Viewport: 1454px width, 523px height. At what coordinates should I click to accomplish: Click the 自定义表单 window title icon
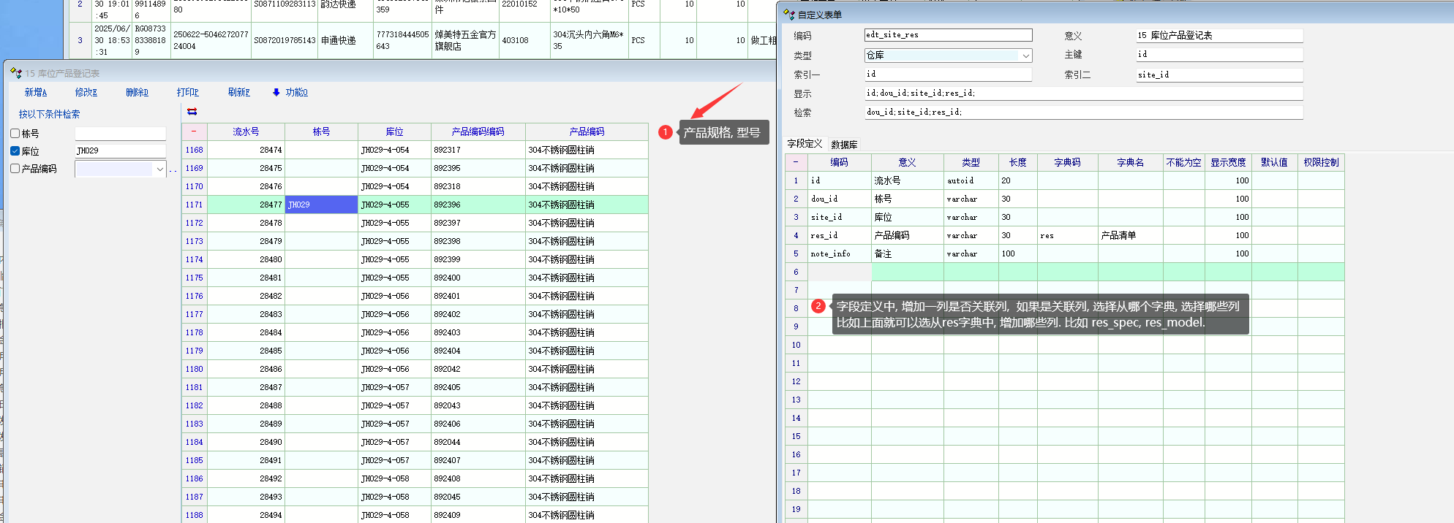point(788,14)
